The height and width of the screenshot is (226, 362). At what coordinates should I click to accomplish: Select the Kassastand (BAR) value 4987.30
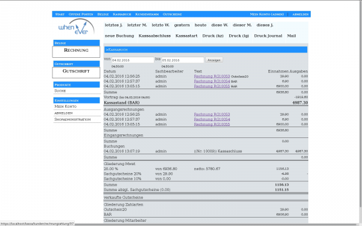[300, 102]
